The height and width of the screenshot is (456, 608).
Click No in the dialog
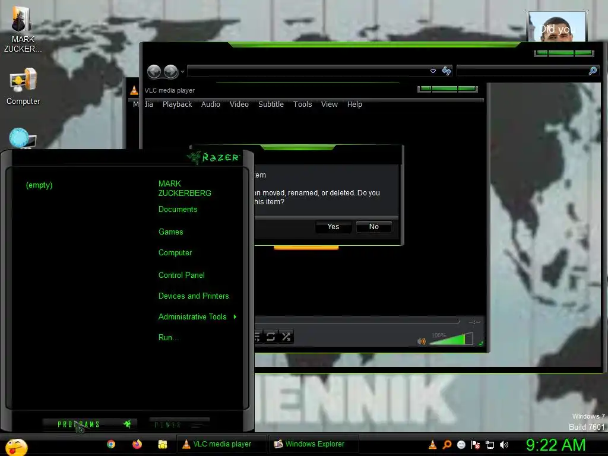pyautogui.click(x=374, y=227)
